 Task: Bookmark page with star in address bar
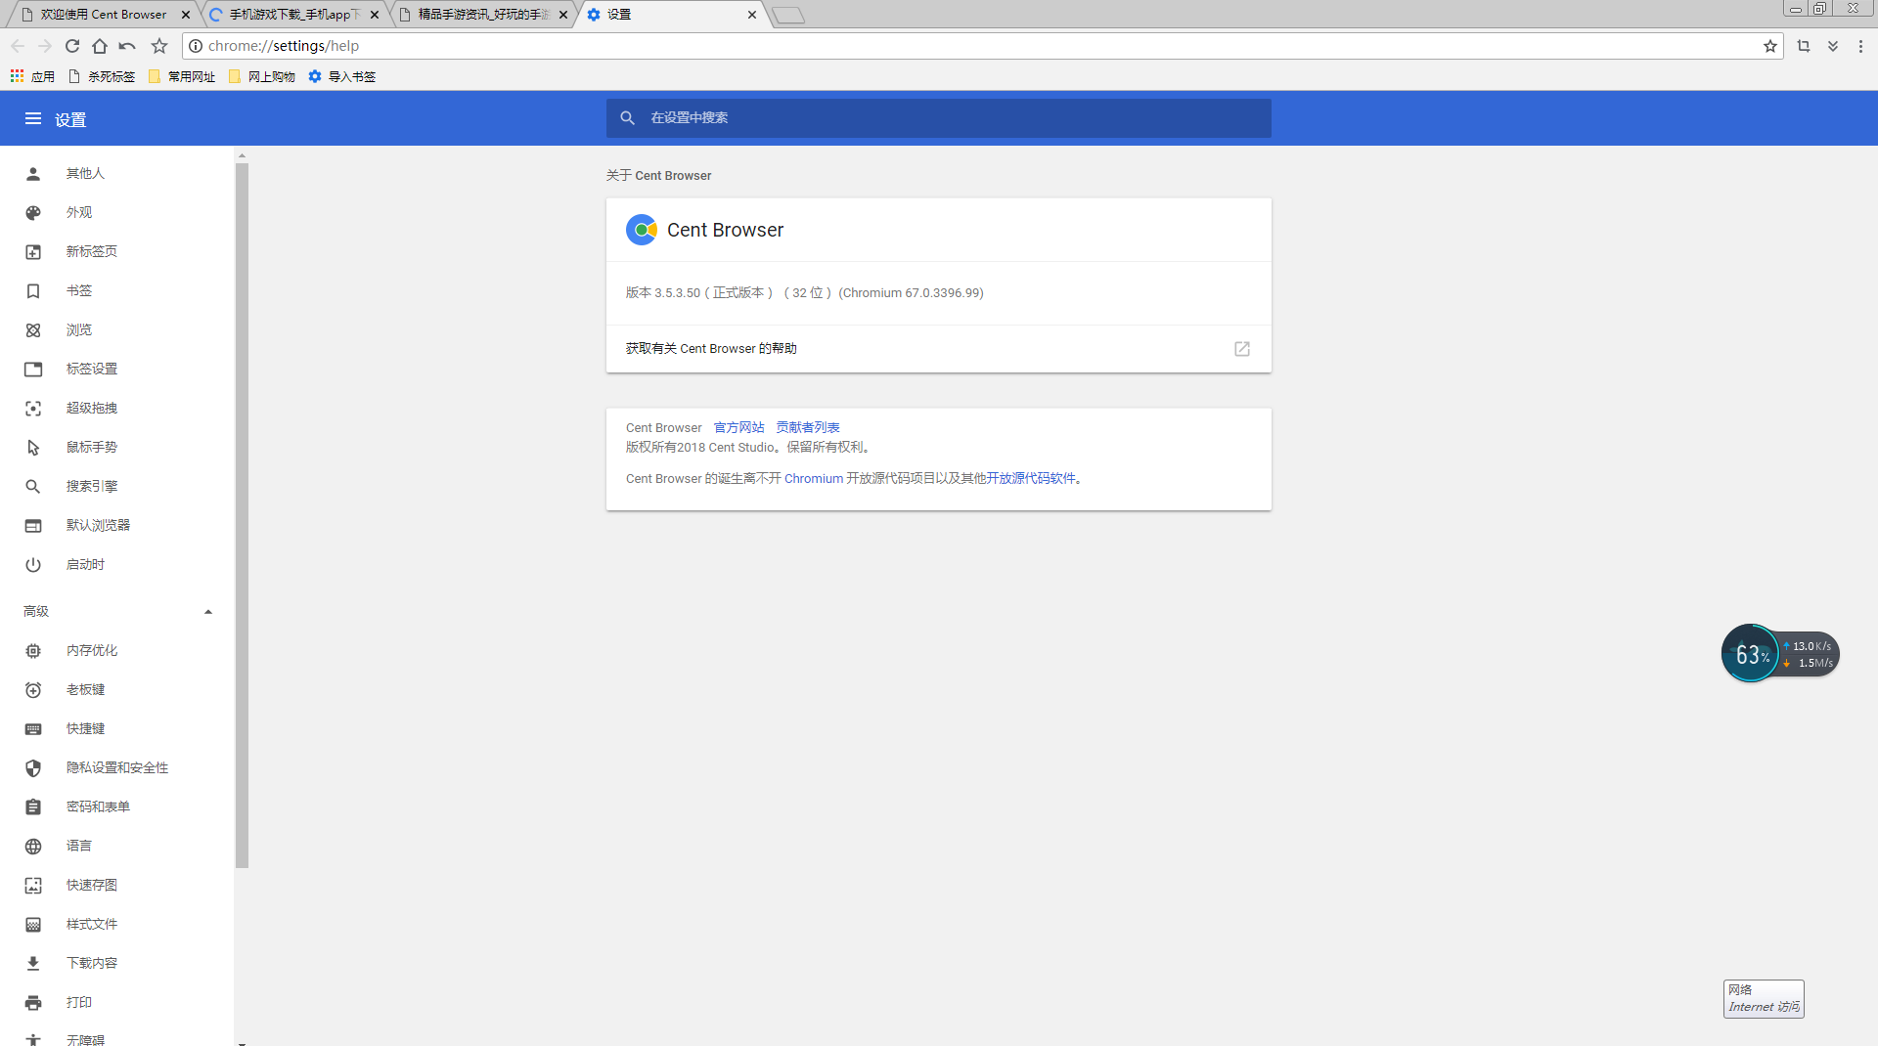[x=1769, y=46]
